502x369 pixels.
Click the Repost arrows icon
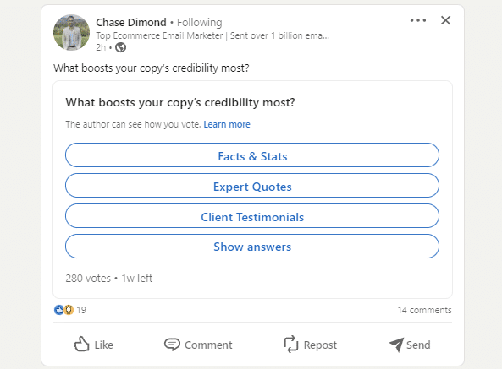291,345
